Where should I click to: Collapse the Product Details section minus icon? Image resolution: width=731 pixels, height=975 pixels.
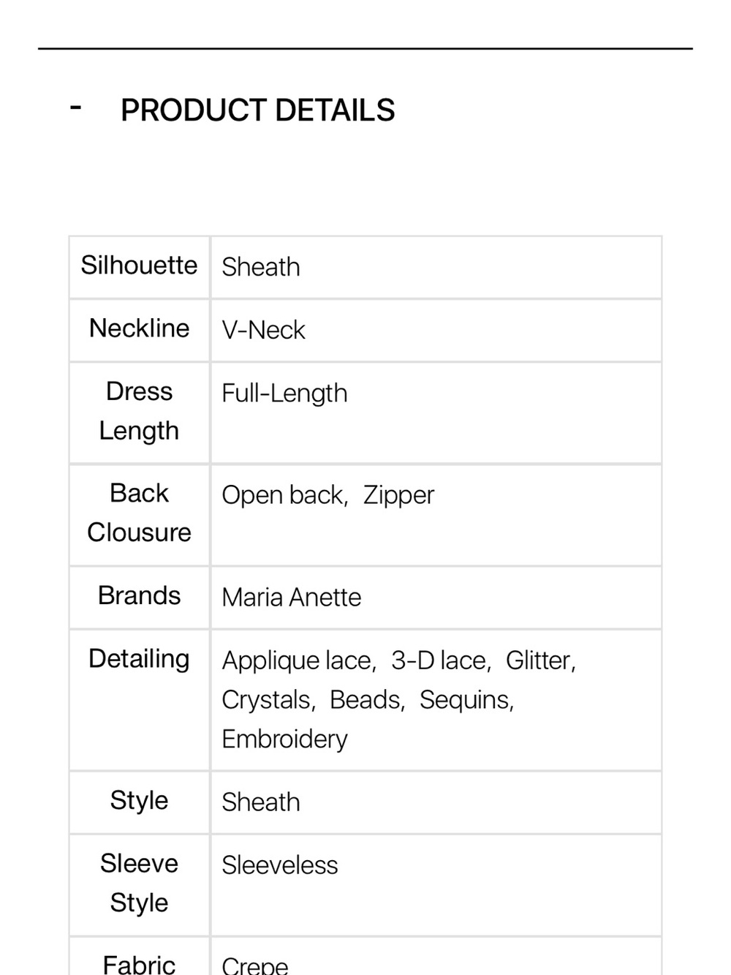[x=75, y=108]
